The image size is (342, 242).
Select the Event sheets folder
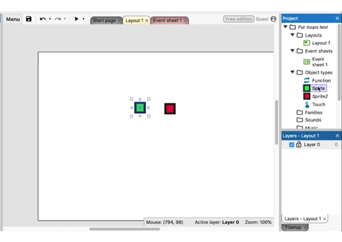(319, 51)
